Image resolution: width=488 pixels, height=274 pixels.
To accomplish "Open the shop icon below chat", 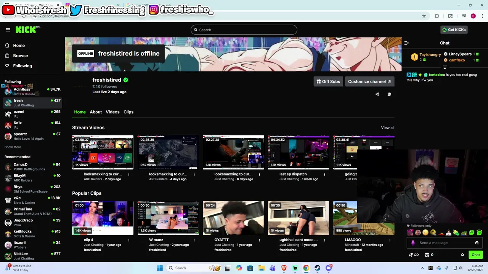I will (427, 255).
